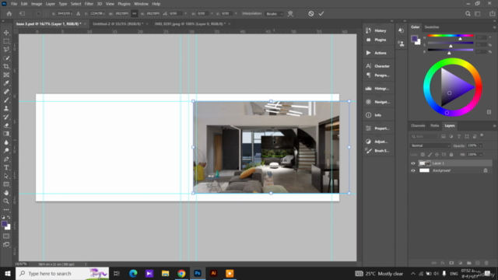Open the Window menu
The height and width of the screenshot is (280, 498).
pos(141,4)
